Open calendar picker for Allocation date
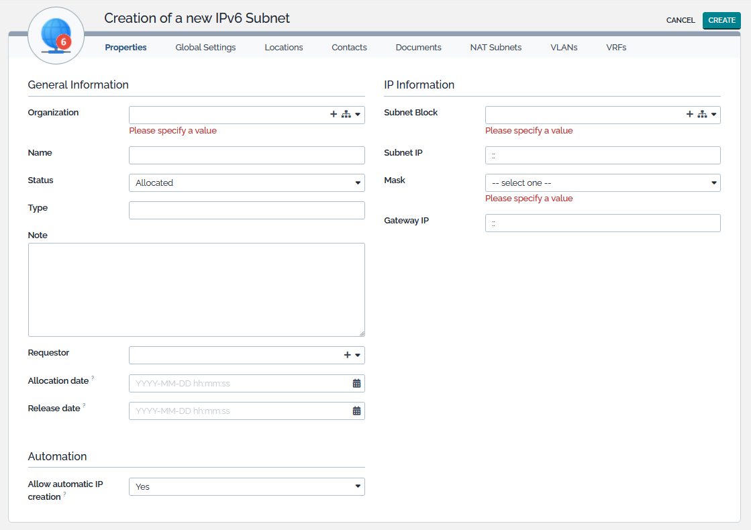This screenshot has width=751, height=530. [x=356, y=384]
